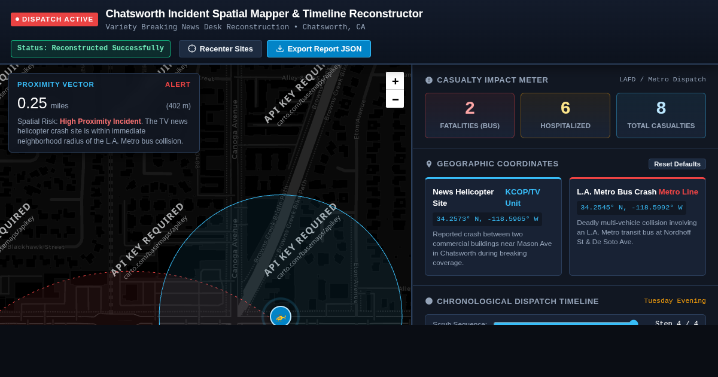Click the chronological timeline clock icon
The width and height of the screenshot is (718, 377).
point(429,301)
